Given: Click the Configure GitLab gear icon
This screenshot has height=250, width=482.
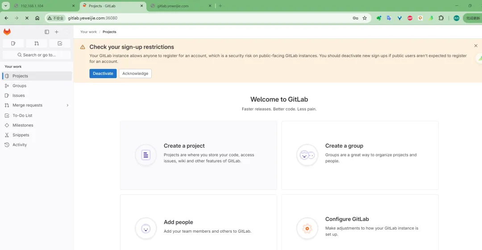Looking at the screenshot, I should [x=307, y=229].
